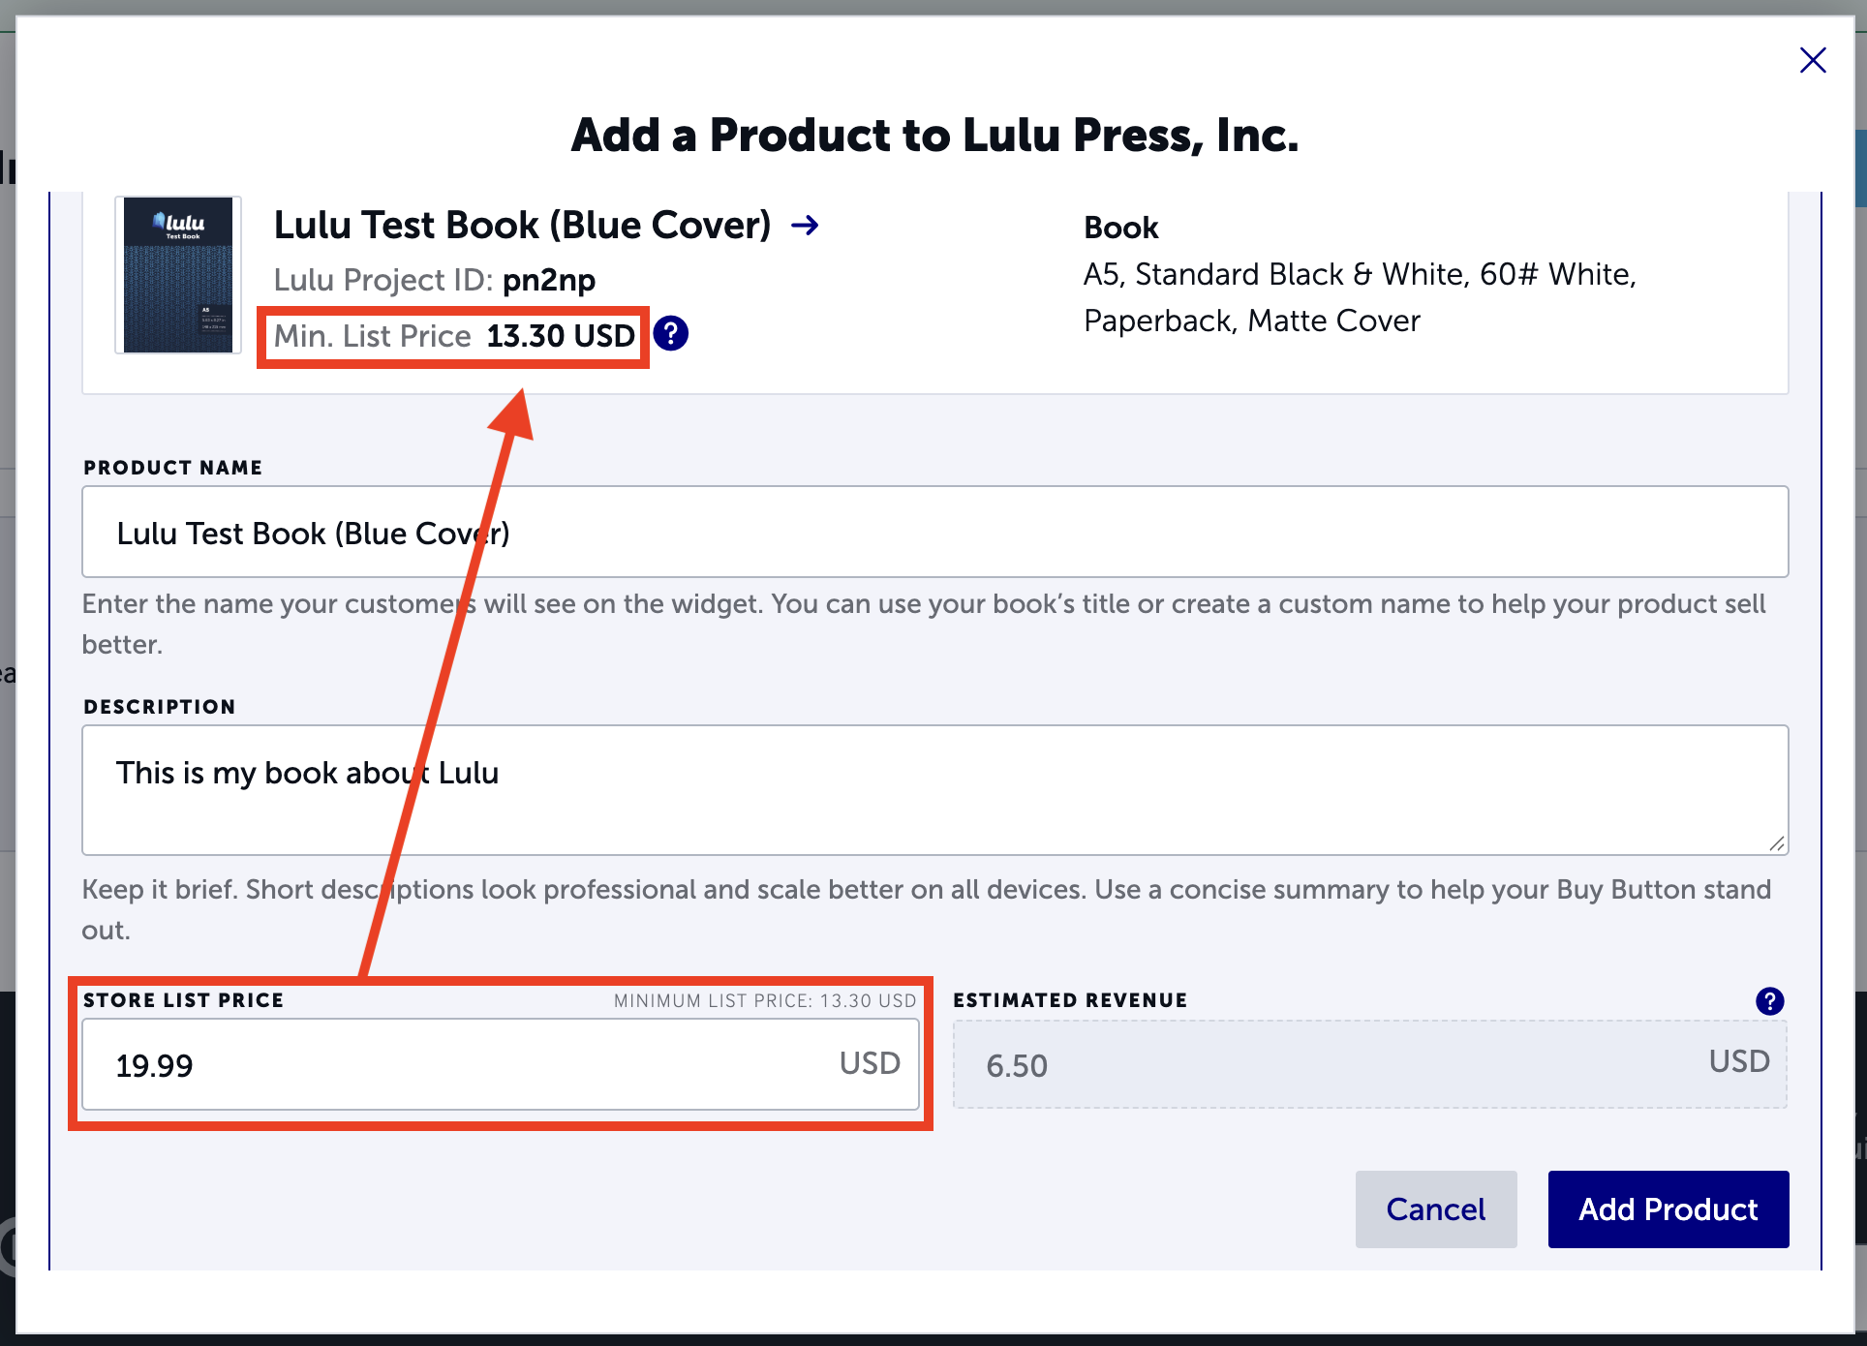Viewport: 1867px width, 1346px height.
Task: Edit the Description text area
Action: (934, 790)
